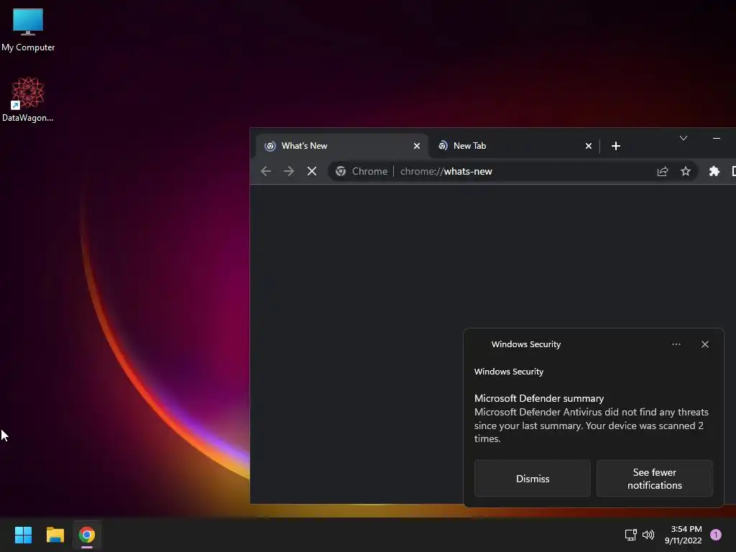The image size is (736, 552).
Task: Stop loading the page
Action: coord(312,171)
